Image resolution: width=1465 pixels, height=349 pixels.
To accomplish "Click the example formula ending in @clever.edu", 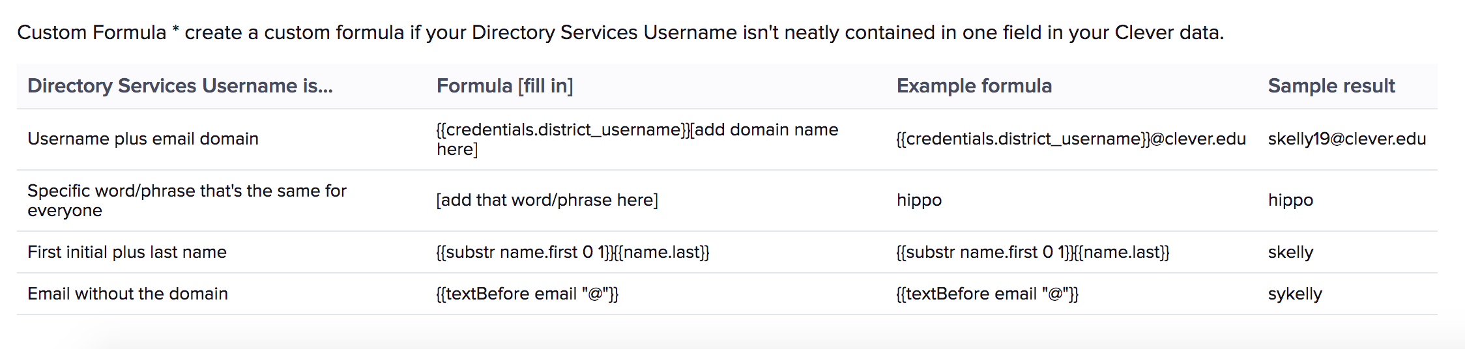I will pyautogui.click(x=1071, y=139).
